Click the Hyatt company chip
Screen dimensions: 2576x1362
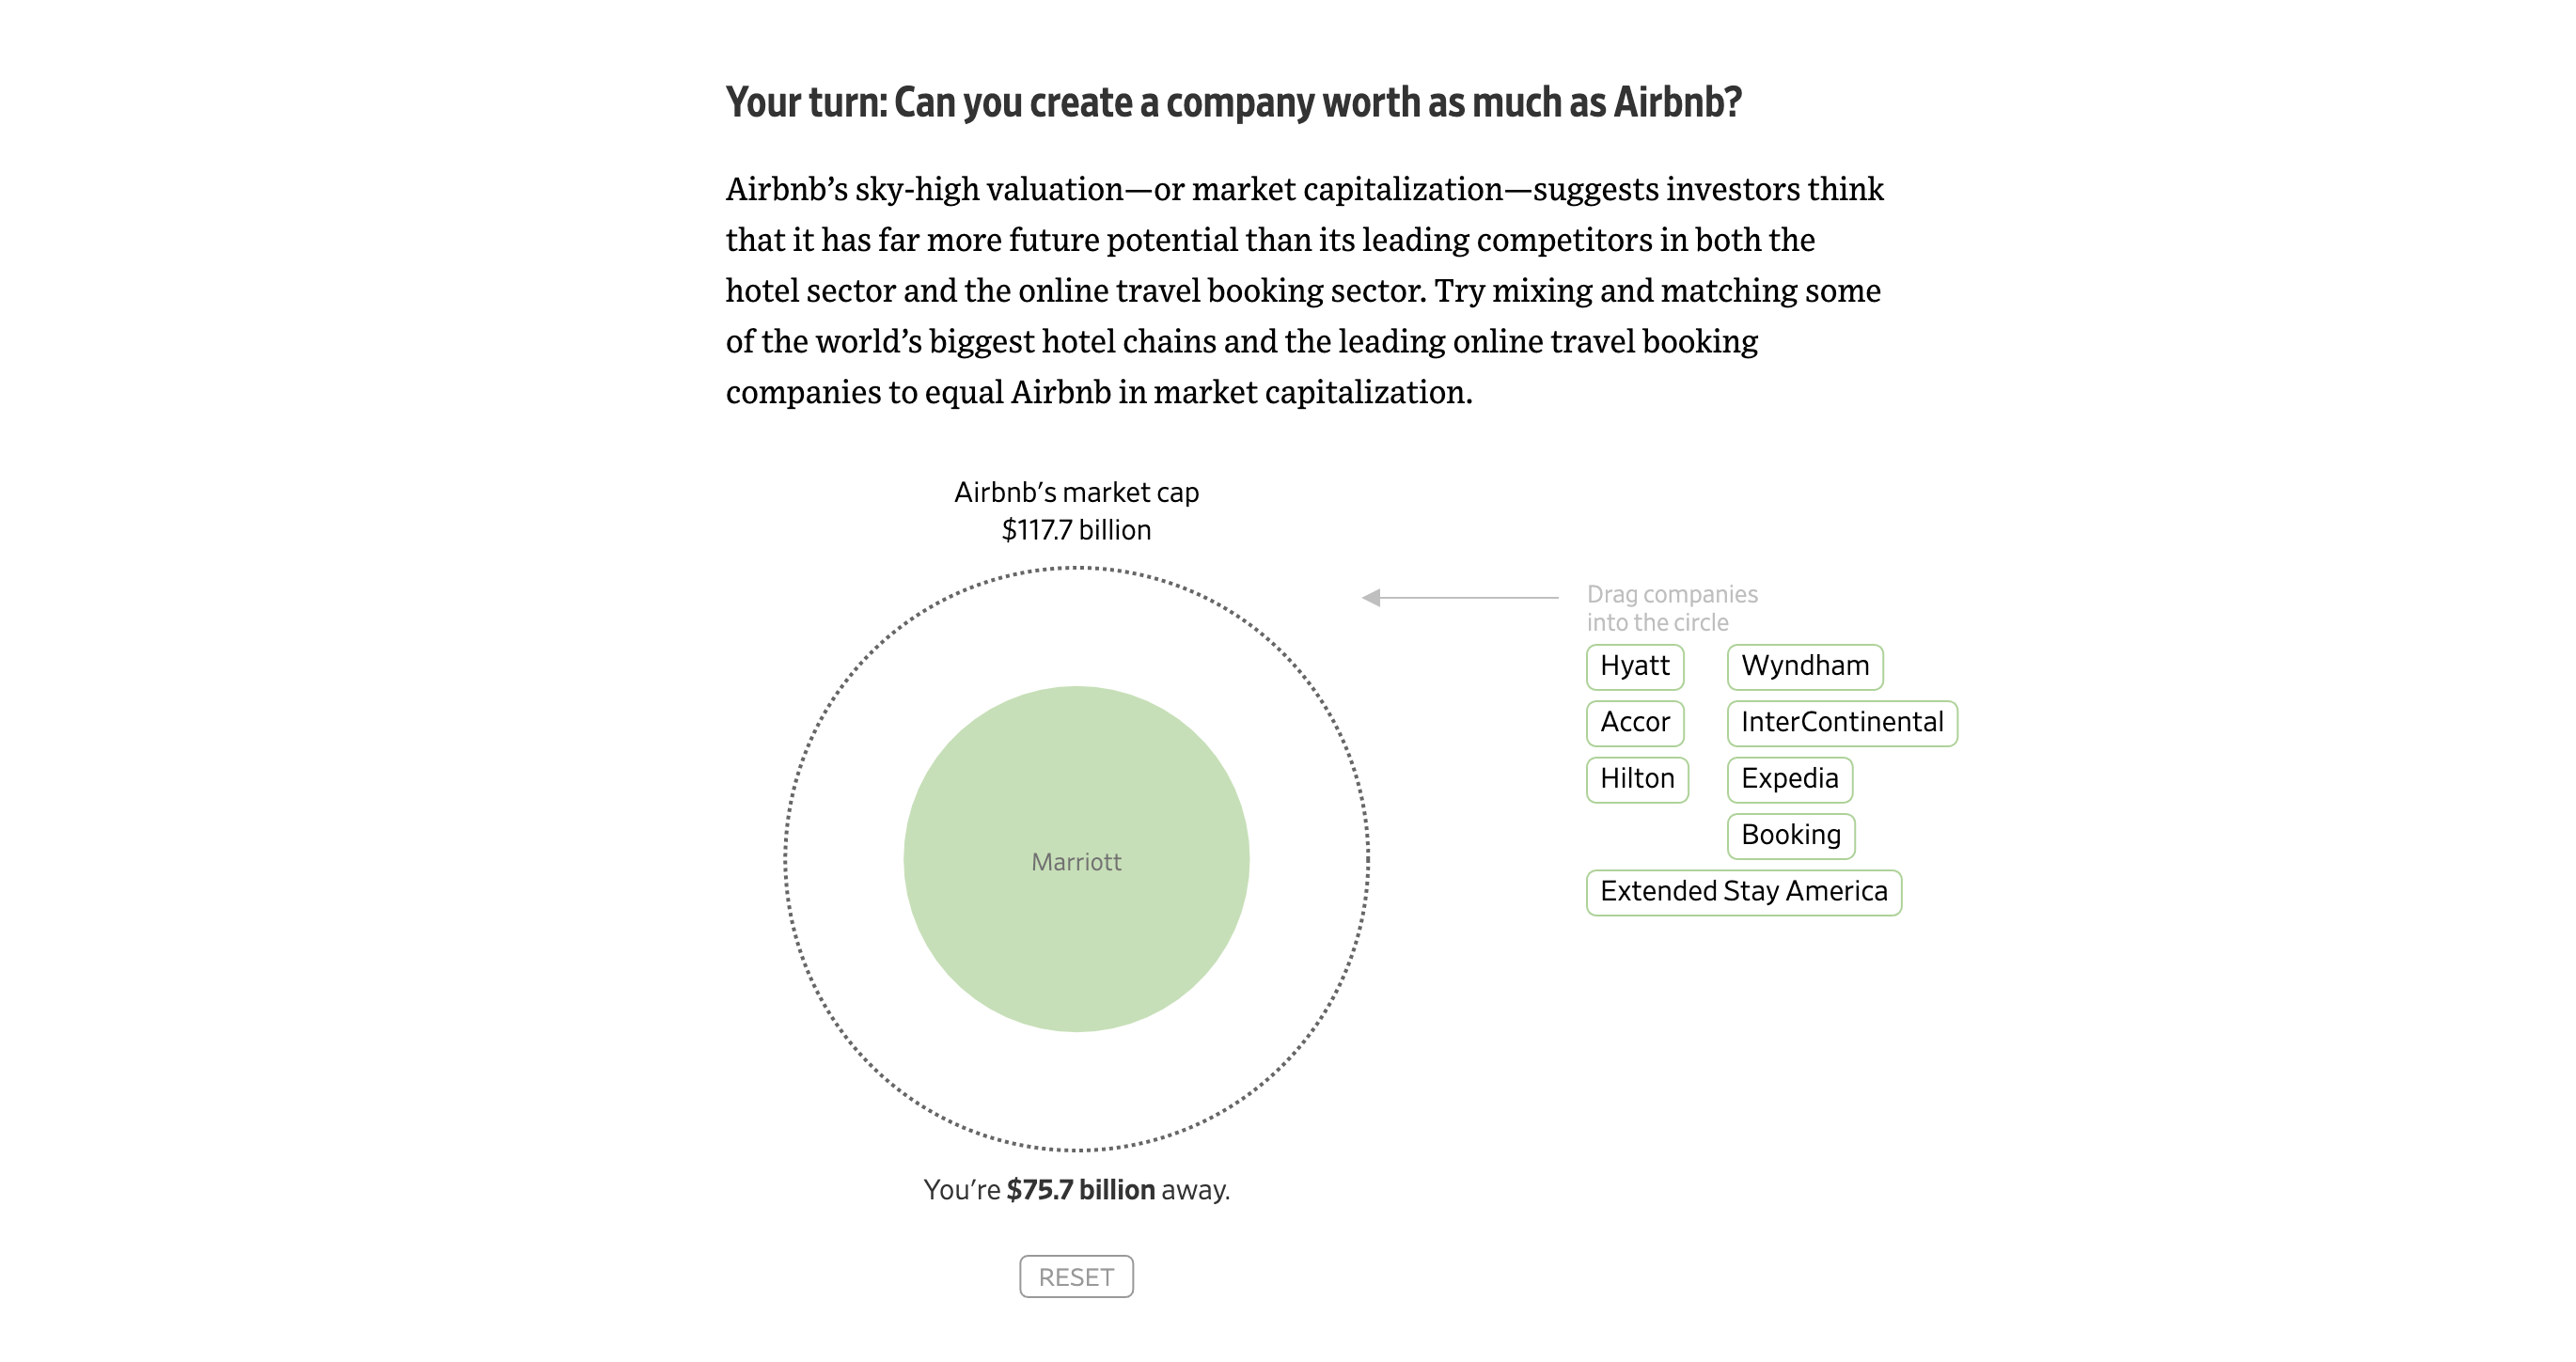coord(1634,666)
